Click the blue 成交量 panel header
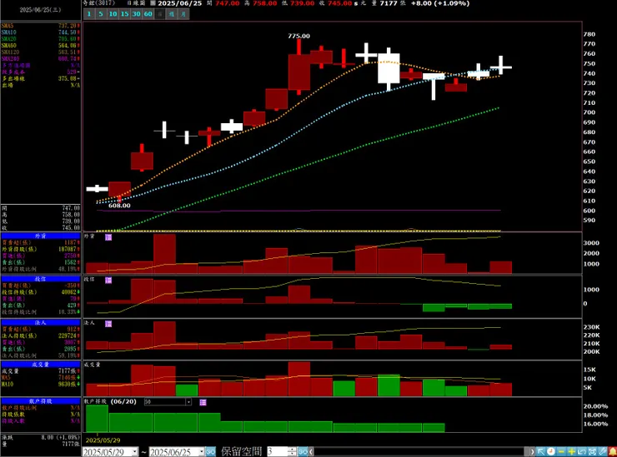This screenshot has width=617, height=457. click(41, 365)
